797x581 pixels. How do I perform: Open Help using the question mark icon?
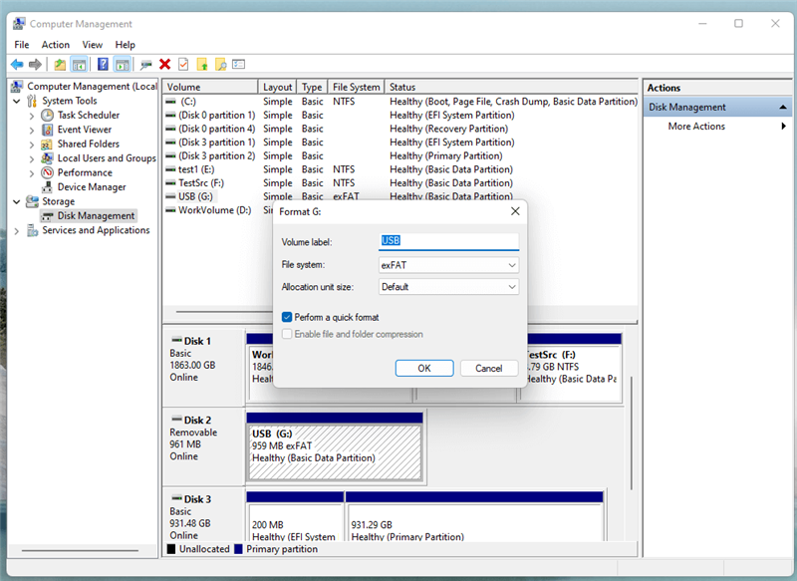coord(104,64)
